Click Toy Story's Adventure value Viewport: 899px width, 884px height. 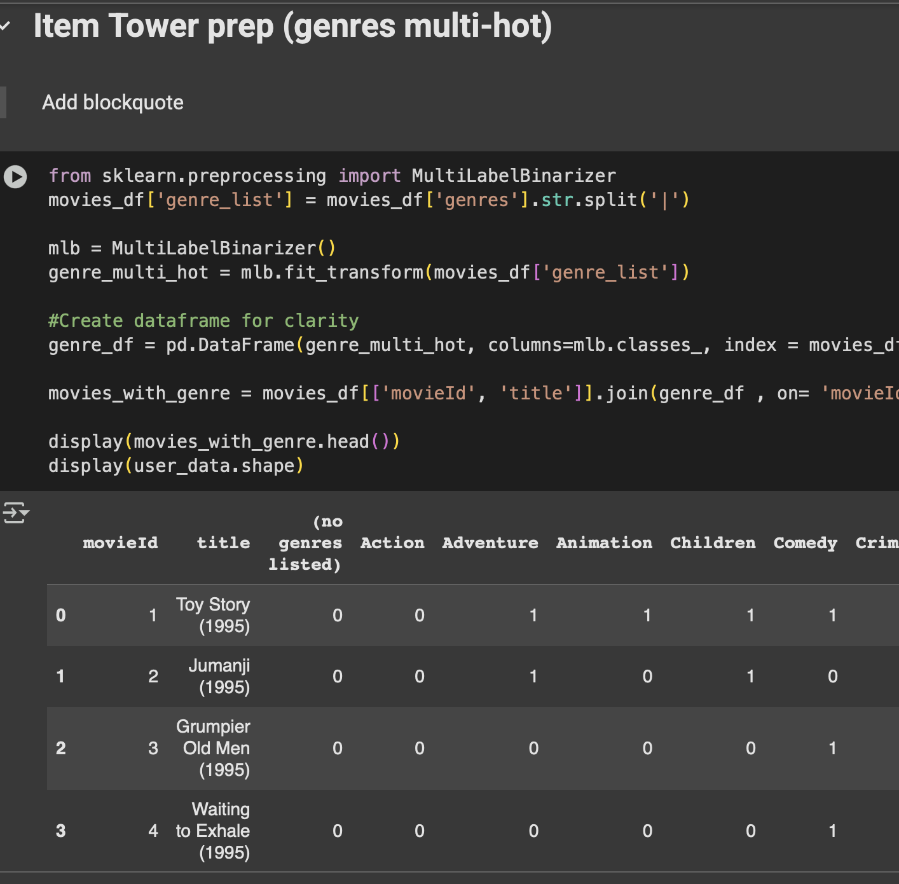click(533, 615)
